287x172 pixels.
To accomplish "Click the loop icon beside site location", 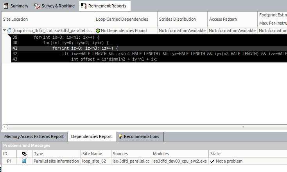I will point(9,30).
